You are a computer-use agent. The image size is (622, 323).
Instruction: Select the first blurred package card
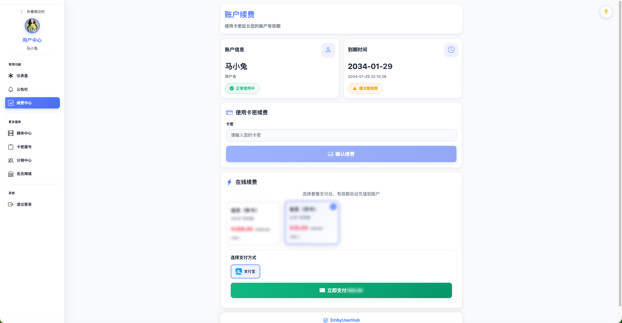point(253,223)
